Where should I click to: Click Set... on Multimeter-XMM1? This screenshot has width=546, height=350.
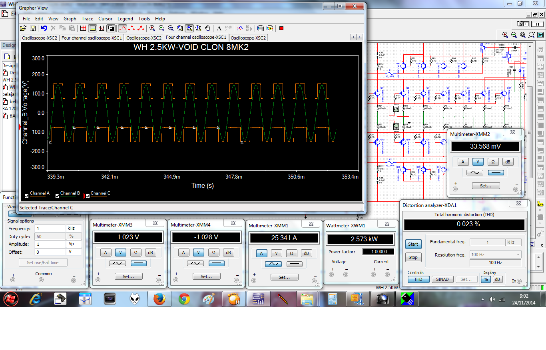[284, 277]
